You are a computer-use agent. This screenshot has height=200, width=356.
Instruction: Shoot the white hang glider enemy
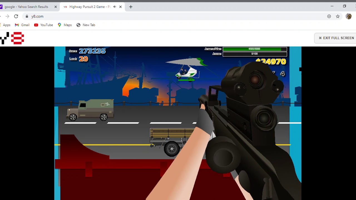[x=187, y=69]
